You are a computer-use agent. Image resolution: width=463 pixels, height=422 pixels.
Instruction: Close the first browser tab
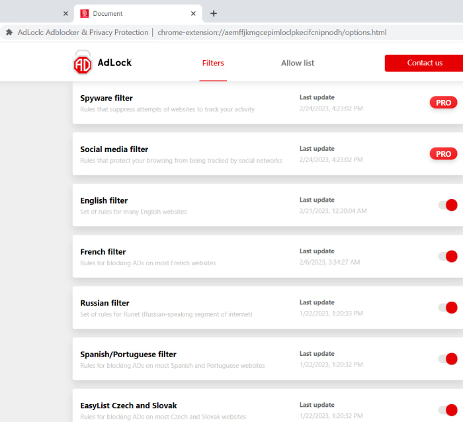pos(65,14)
